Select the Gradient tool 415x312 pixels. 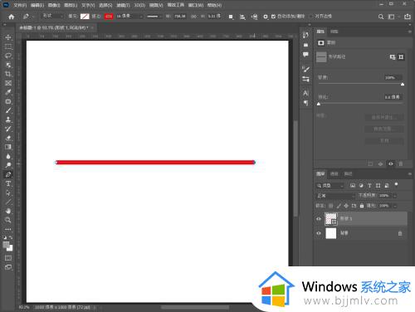point(8,147)
